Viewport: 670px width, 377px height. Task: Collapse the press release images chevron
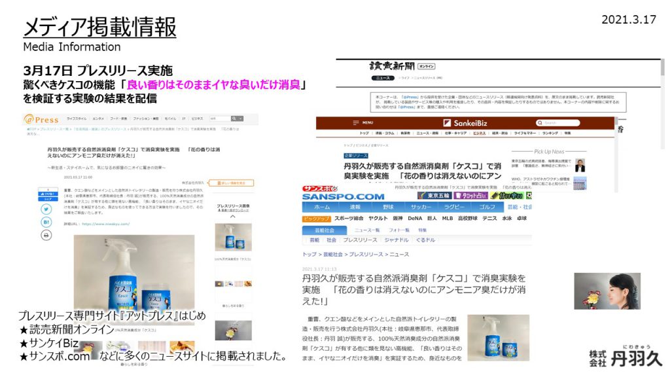click(x=233, y=217)
